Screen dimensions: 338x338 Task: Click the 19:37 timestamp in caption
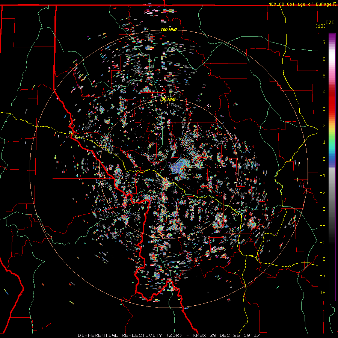(253, 335)
